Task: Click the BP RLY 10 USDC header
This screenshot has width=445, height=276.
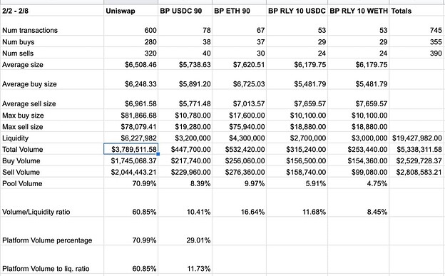Action: tap(297, 11)
